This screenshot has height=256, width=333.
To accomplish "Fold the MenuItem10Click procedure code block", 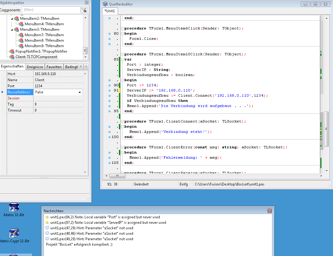I will [122, 54].
